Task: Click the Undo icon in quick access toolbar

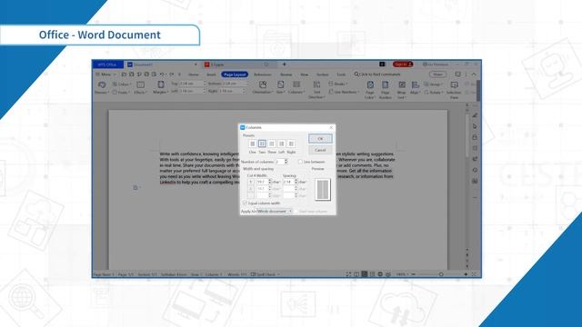Action: (x=162, y=74)
